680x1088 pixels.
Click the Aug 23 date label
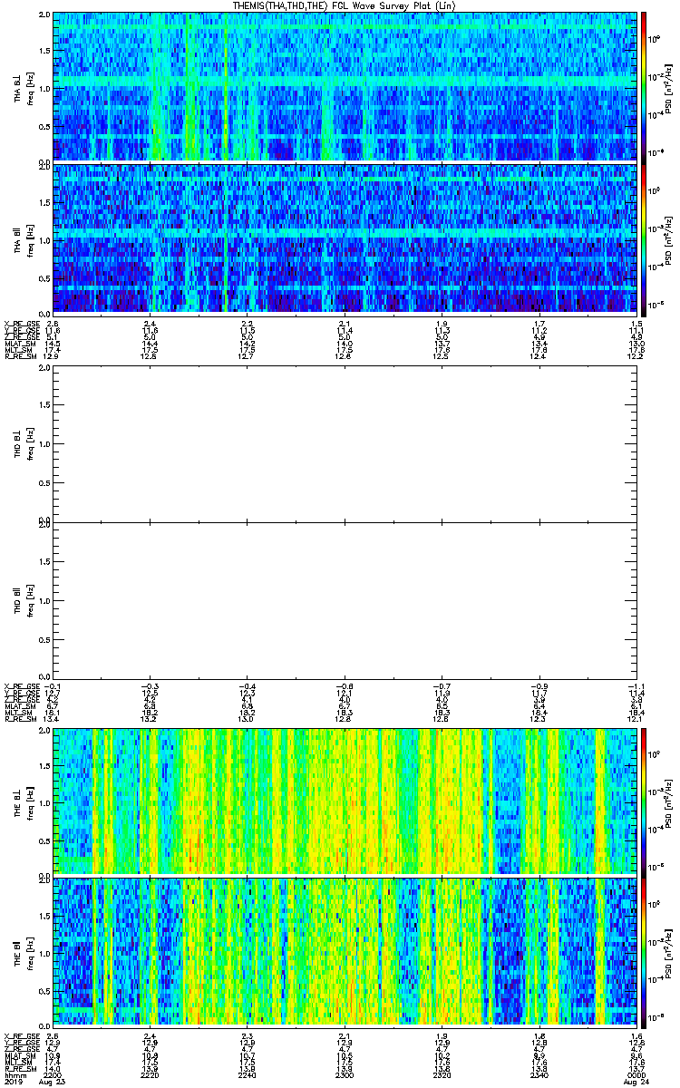coord(53,1083)
